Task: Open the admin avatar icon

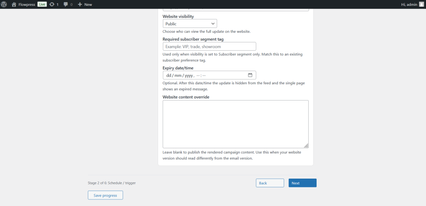Action: 421,4
